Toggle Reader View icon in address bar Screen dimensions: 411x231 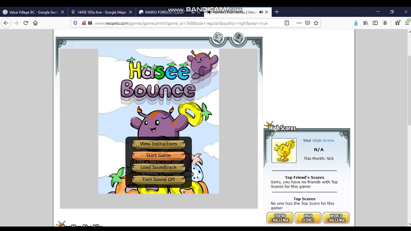287,23
